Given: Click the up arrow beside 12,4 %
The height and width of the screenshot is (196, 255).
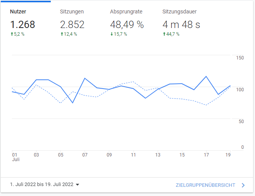Looking at the screenshot, I should coord(62,34).
